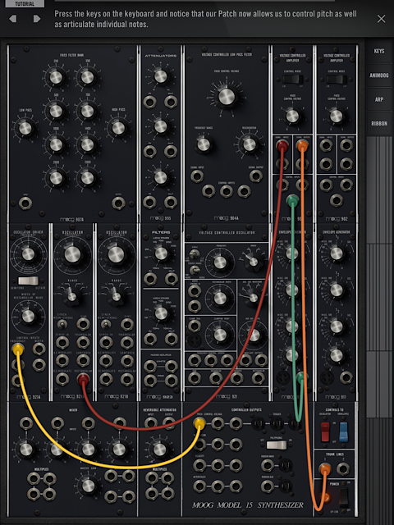Advance to the next tutorial step arrow
Image resolution: width=394 pixels, height=525 pixels.
pyautogui.click(x=37, y=18)
